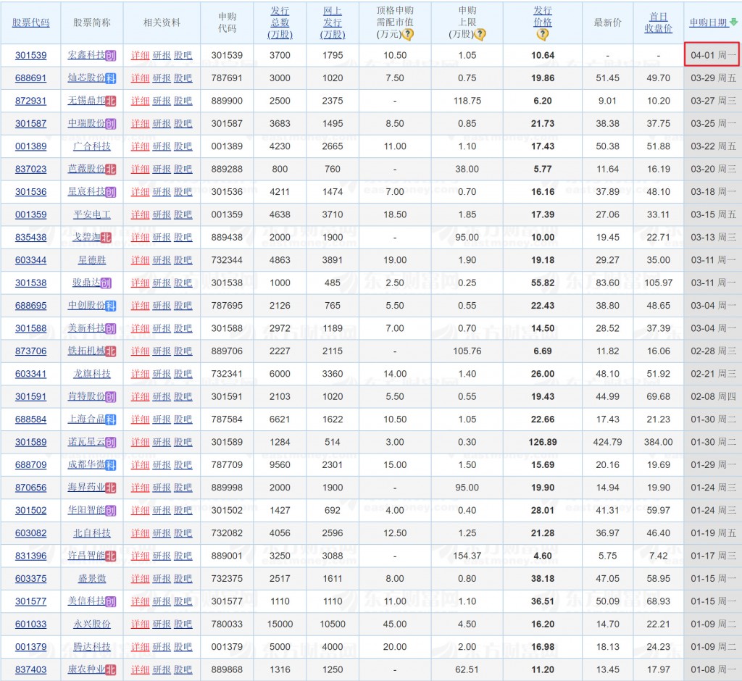
Task: Click help icon next to 申购上限 header
Action: [x=480, y=34]
